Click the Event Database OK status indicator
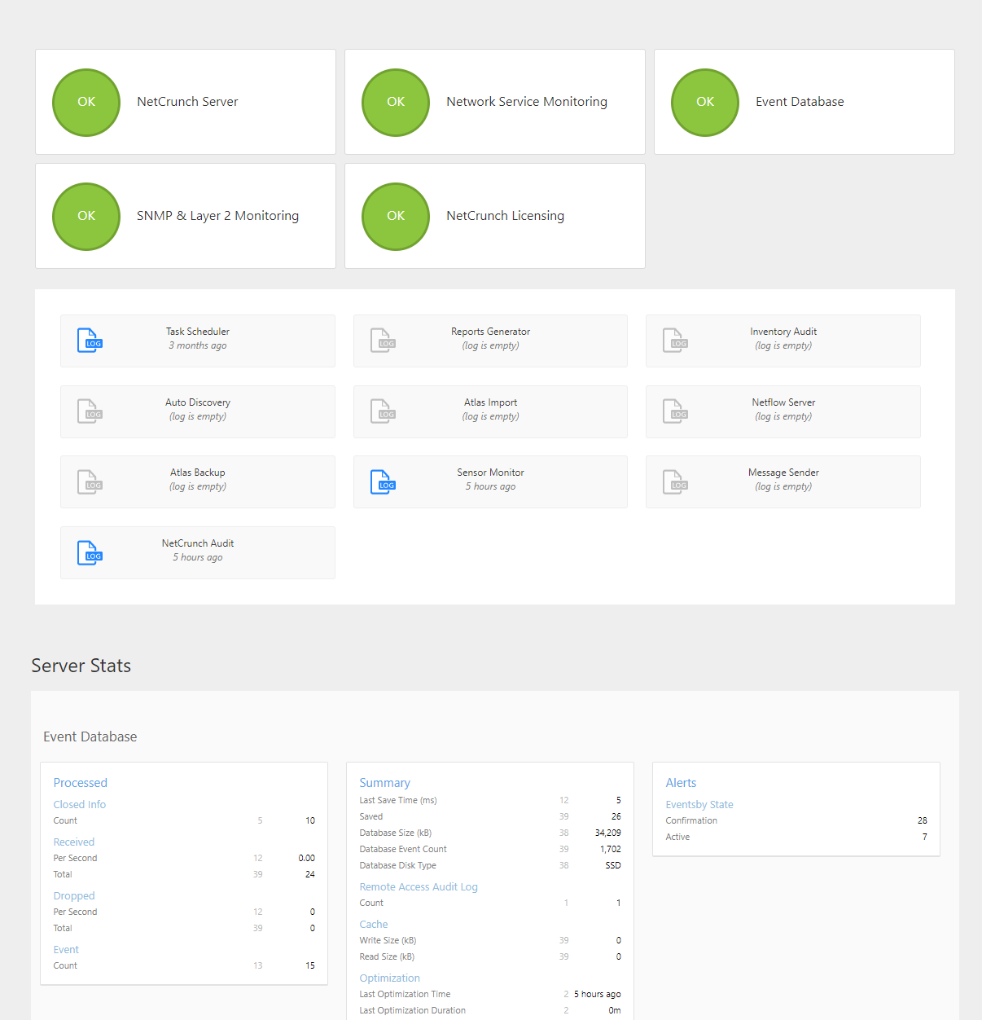 coord(705,102)
